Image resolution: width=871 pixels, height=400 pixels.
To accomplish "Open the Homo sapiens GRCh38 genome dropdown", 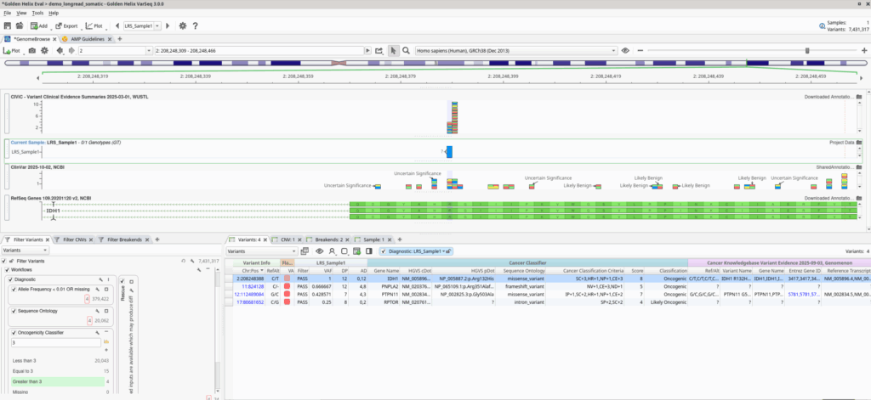I will click(516, 50).
